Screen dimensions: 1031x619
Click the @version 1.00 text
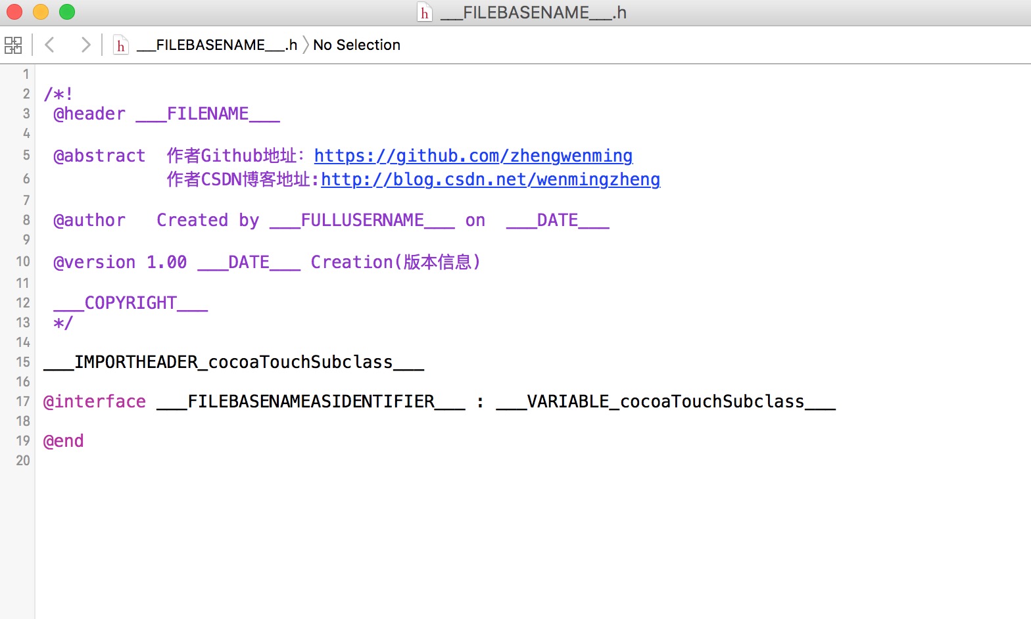coord(120,262)
